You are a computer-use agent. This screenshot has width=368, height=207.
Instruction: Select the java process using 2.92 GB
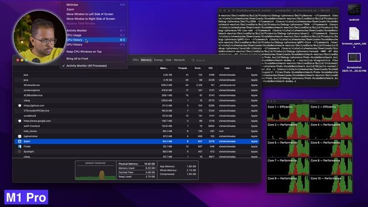[137, 75]
